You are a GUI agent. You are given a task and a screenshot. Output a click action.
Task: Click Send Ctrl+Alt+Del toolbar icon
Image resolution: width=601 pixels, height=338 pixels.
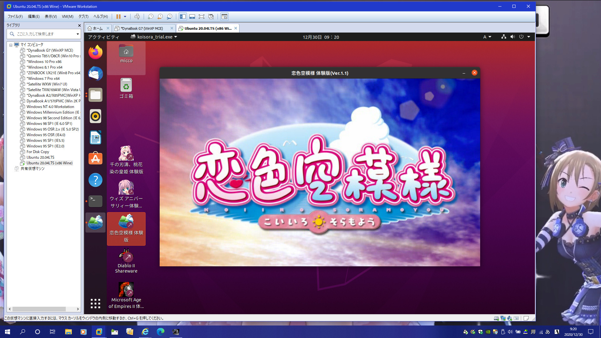[x=137, y=17]
